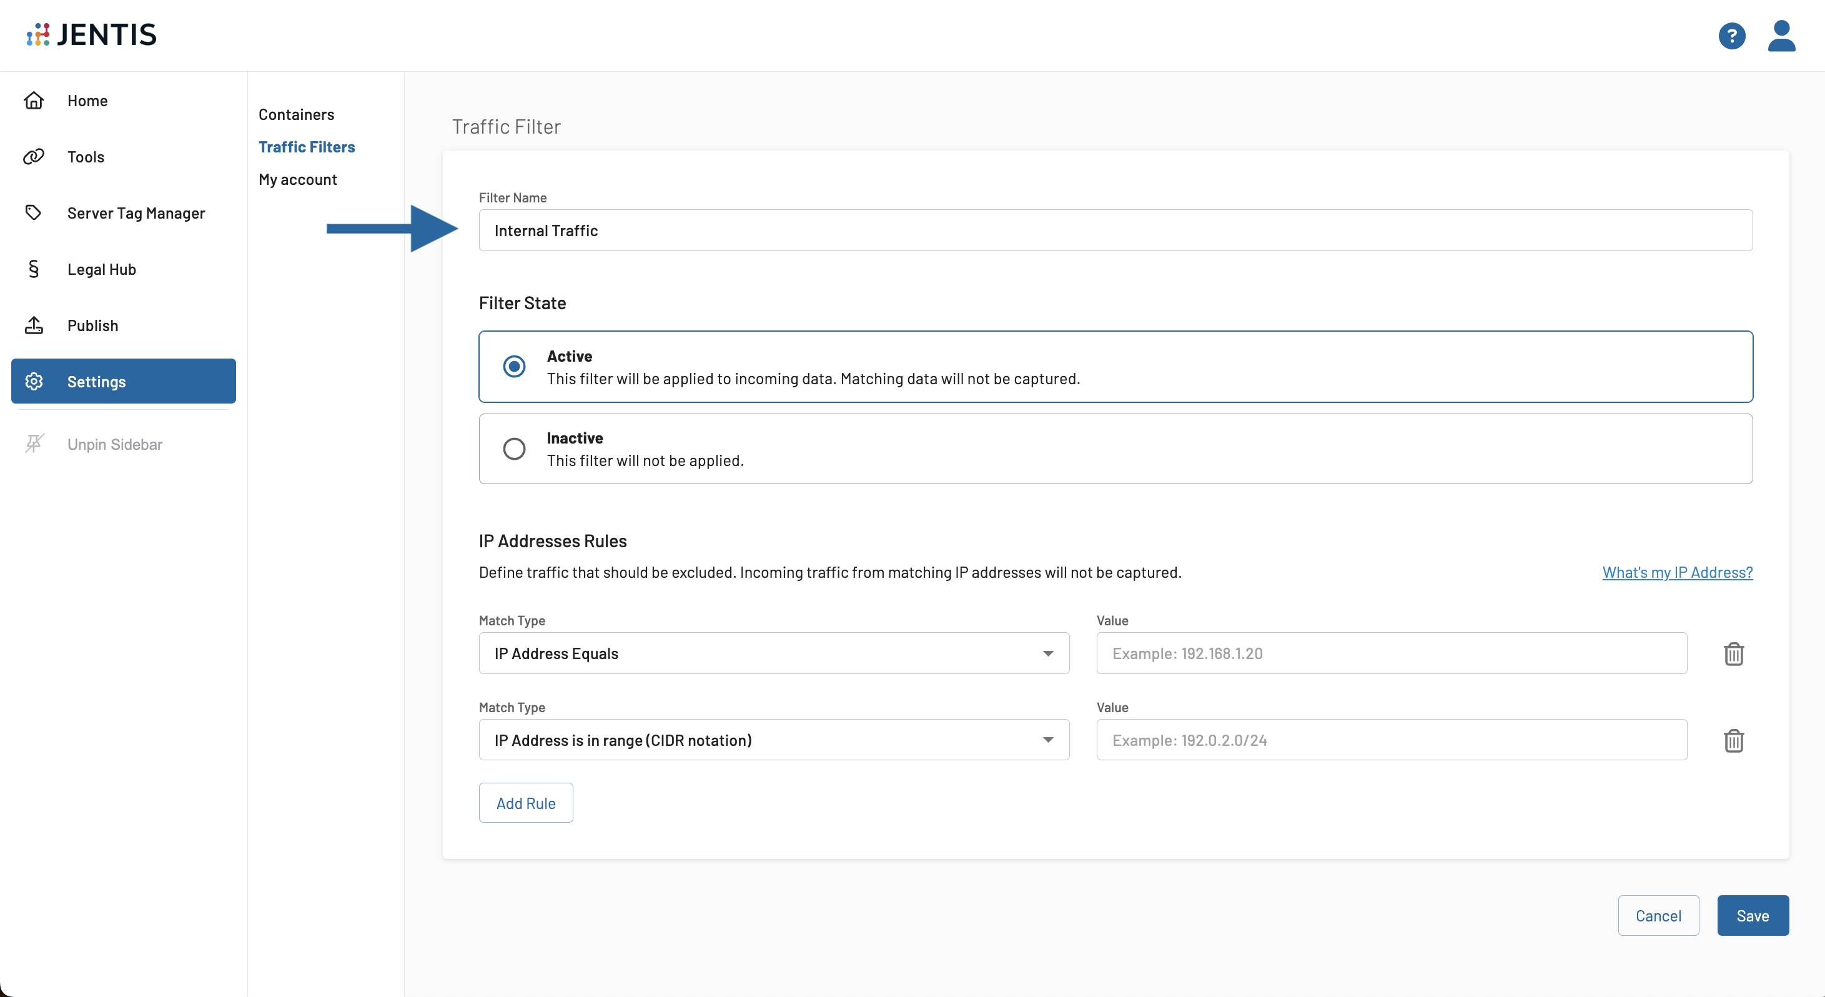Select the Active filter state radio
The image size is (1825, 997).
[x=513, y=366]
